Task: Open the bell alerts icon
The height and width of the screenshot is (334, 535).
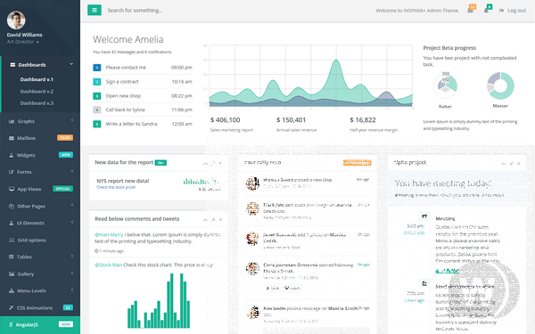Action: 486,11
